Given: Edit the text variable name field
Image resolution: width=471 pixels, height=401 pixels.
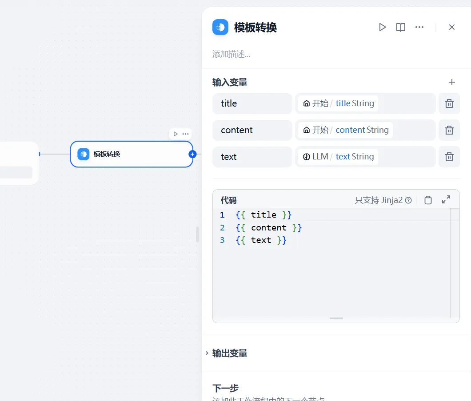Looking at the screenshot, I should click(x=252, y=157).
